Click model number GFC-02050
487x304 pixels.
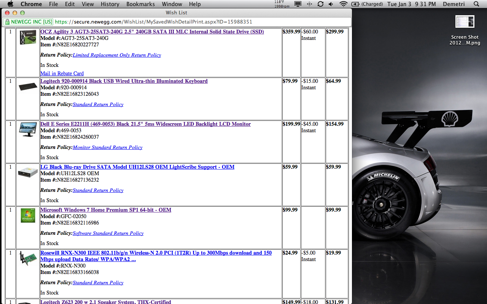73,216
